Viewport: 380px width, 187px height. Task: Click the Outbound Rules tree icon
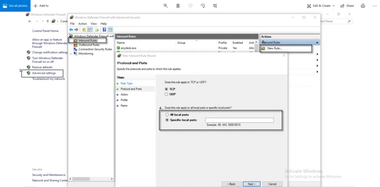click(x=75, y=45)
